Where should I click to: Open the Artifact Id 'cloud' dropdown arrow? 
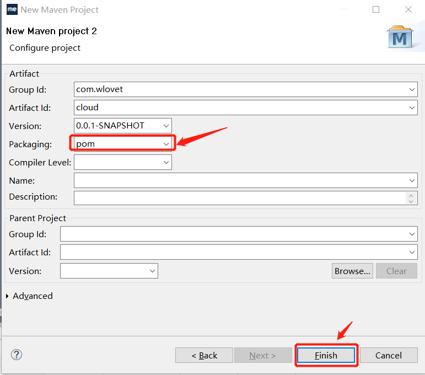pos(412,108)
